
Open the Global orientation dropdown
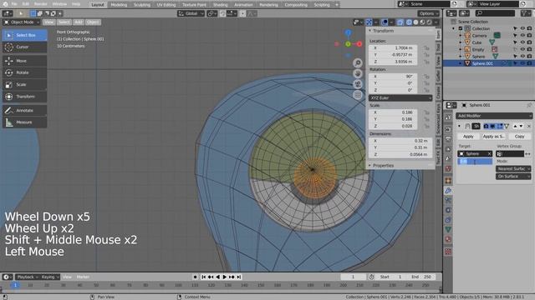(x=191, y=13)
